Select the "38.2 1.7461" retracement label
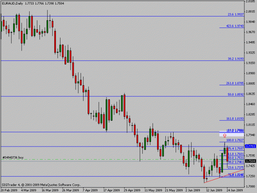Viewport: 257px width, 193px height. coord(236,162)
